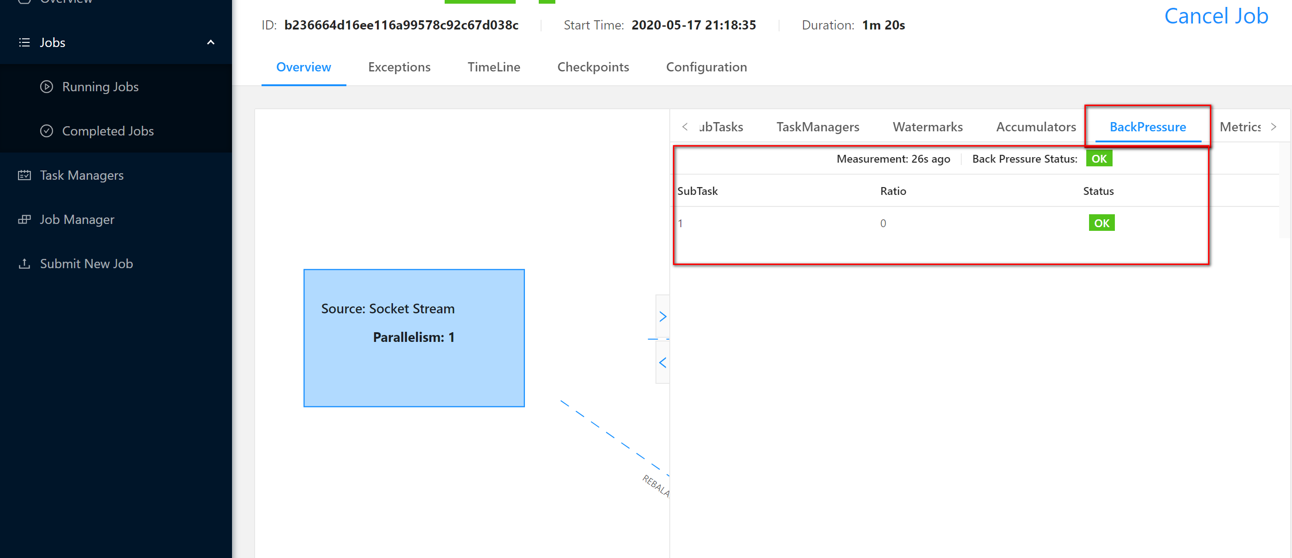Click the Running Jobs play icon
This screenshot has height=558, width=1292.
(x=47, y=87)
